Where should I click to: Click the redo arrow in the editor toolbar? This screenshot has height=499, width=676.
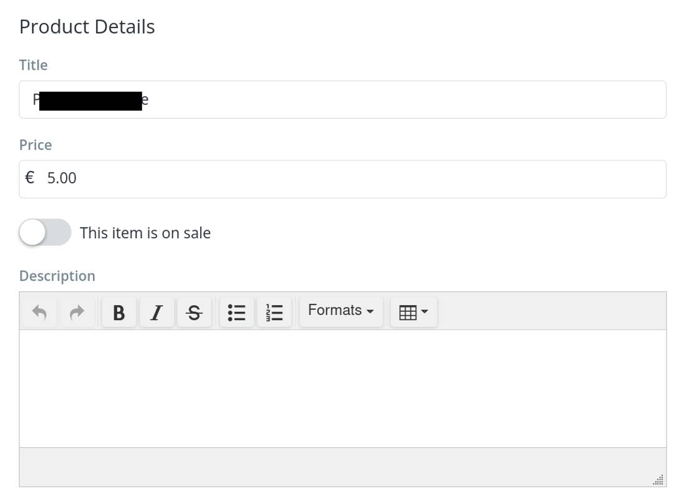[x=77, y=312]
